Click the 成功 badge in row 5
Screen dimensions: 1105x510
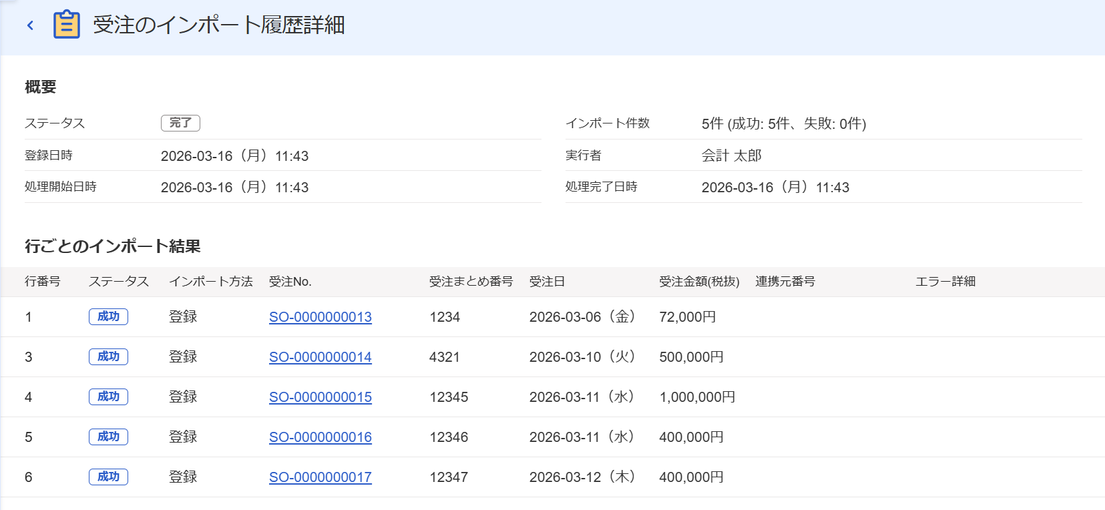coord(108,437)
